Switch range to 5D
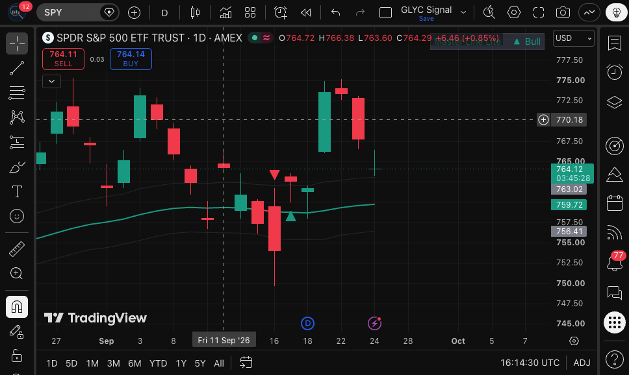The image size is (629, 375). coord(71,363)
